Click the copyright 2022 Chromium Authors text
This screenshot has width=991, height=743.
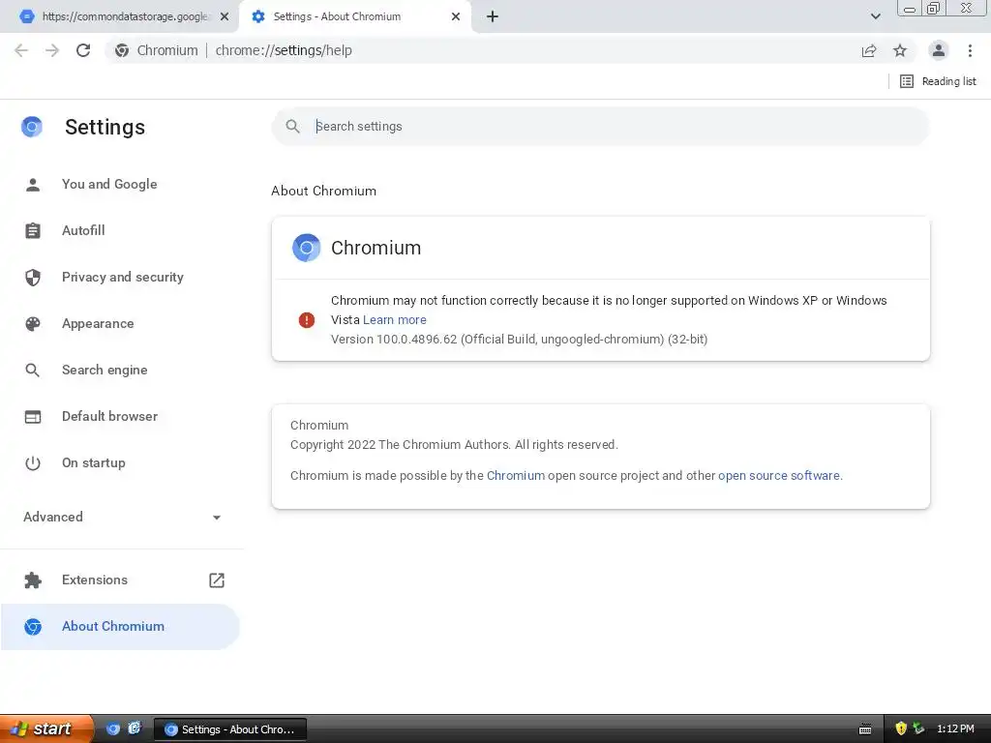click(x=454, y=445)
